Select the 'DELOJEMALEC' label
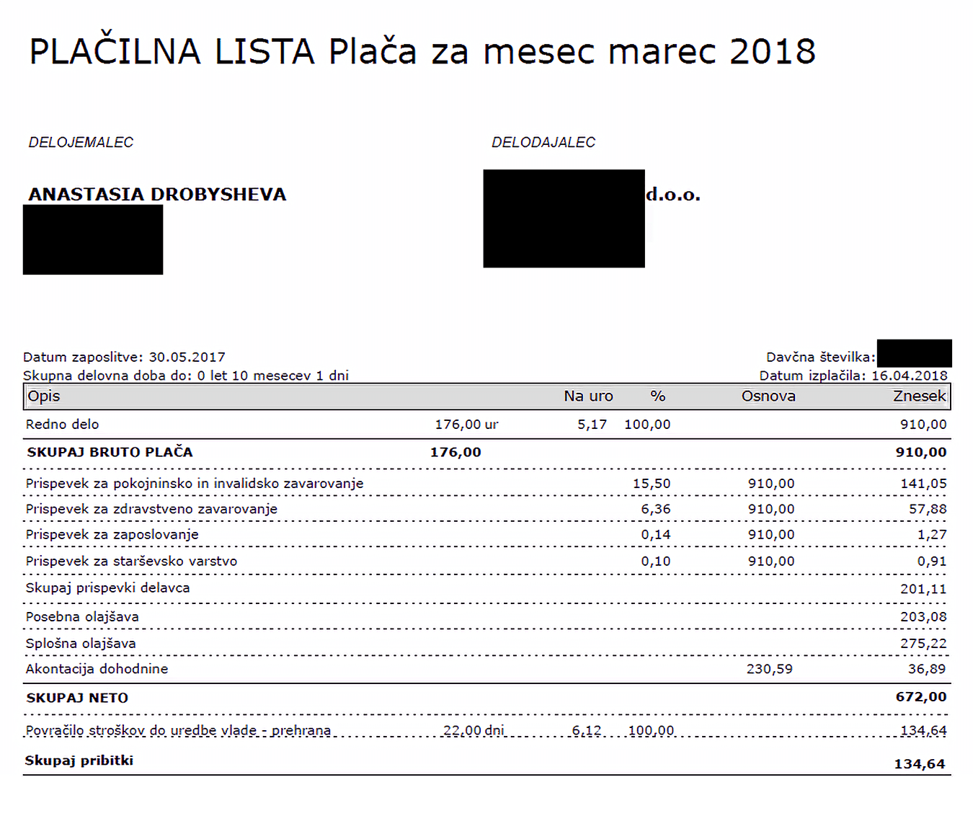 [81, 143]
